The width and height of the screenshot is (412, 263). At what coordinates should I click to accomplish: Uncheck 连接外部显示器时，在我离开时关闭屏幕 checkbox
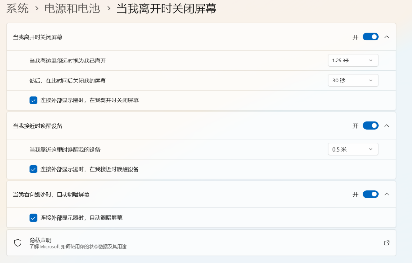pyautogui.click(x=33, y=101)
